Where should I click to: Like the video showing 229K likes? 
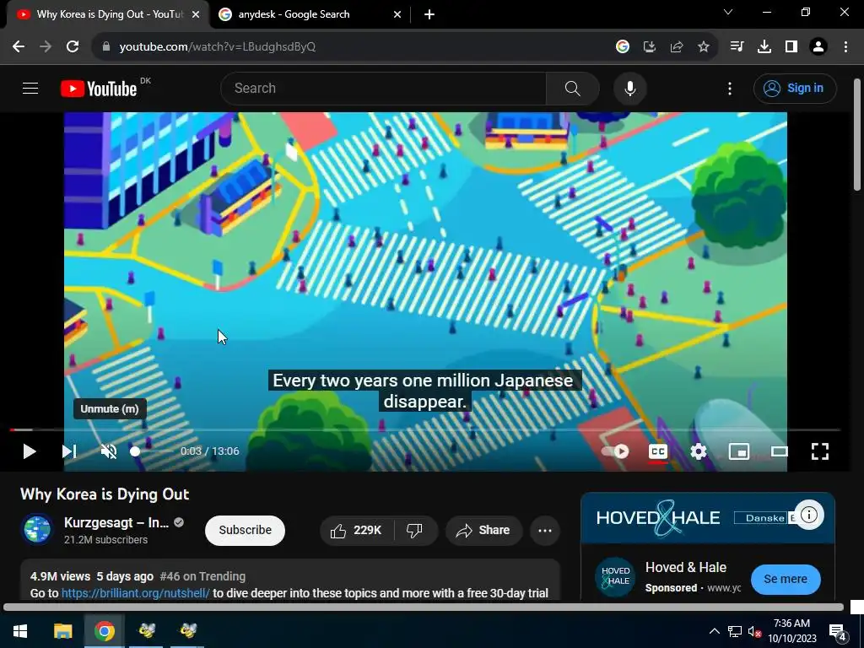point(356,530)
